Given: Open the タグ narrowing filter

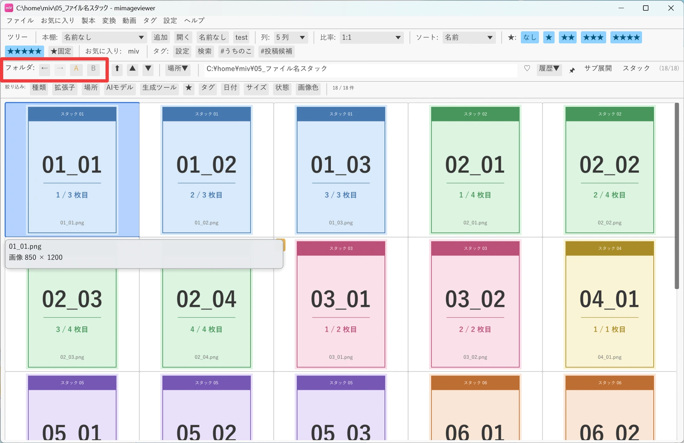Looking at the screenshot, I should (x=208, y=88).
